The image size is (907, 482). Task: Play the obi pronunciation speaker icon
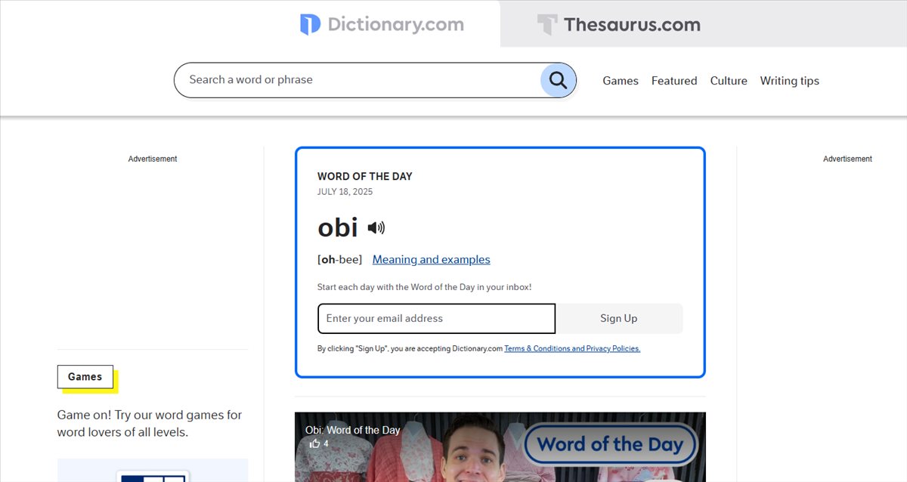pyautogui.click(x=376, y=227)
